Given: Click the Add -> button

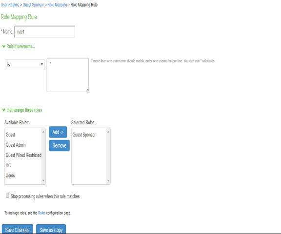Looking at the screenshot, I should (x=58, y=132).
